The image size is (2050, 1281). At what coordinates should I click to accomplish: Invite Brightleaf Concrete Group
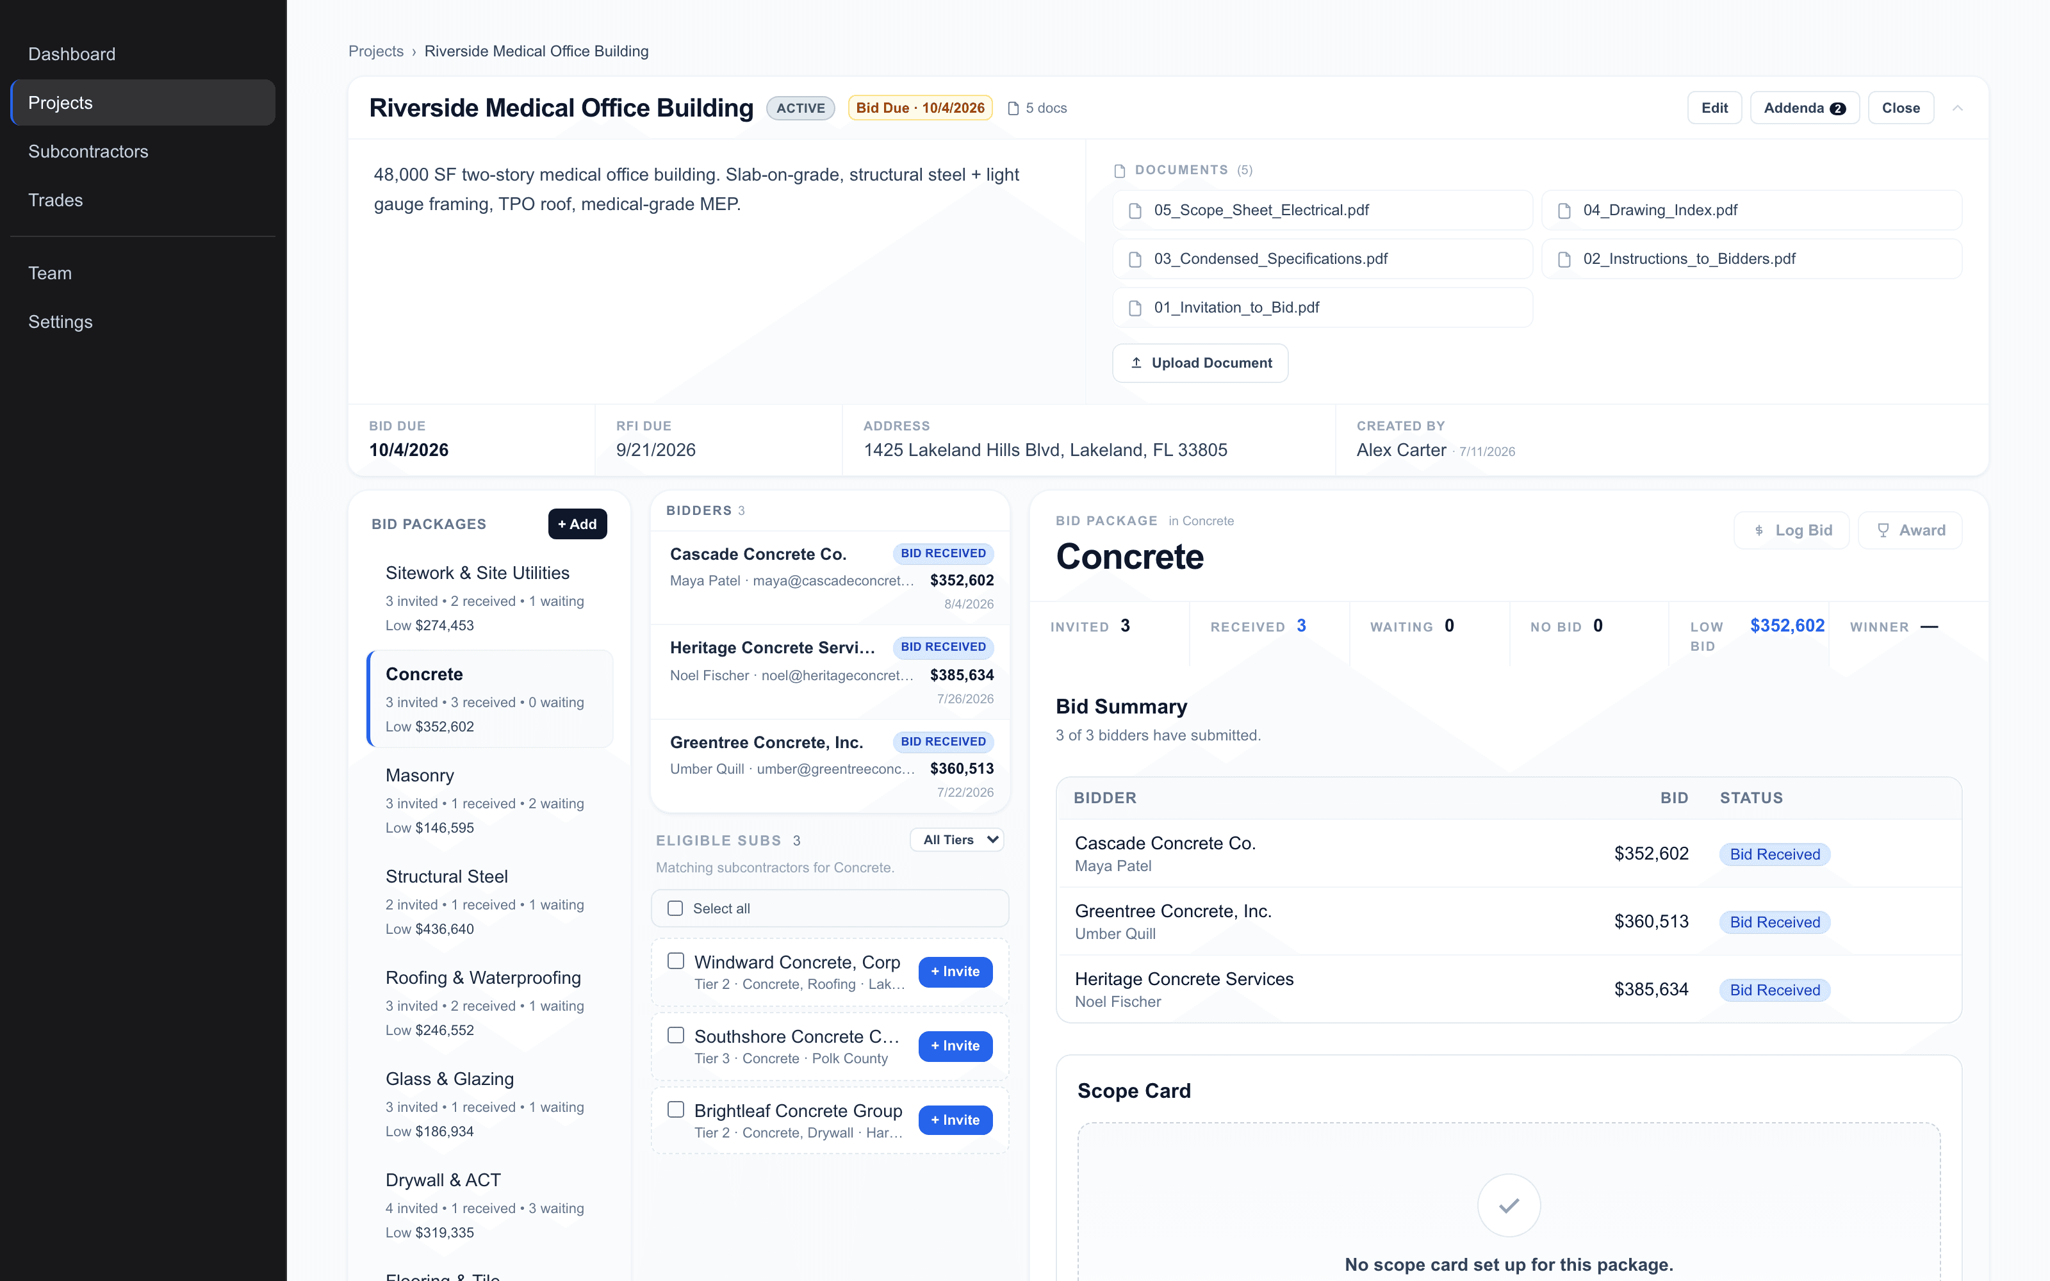[x=956, y=1120]
